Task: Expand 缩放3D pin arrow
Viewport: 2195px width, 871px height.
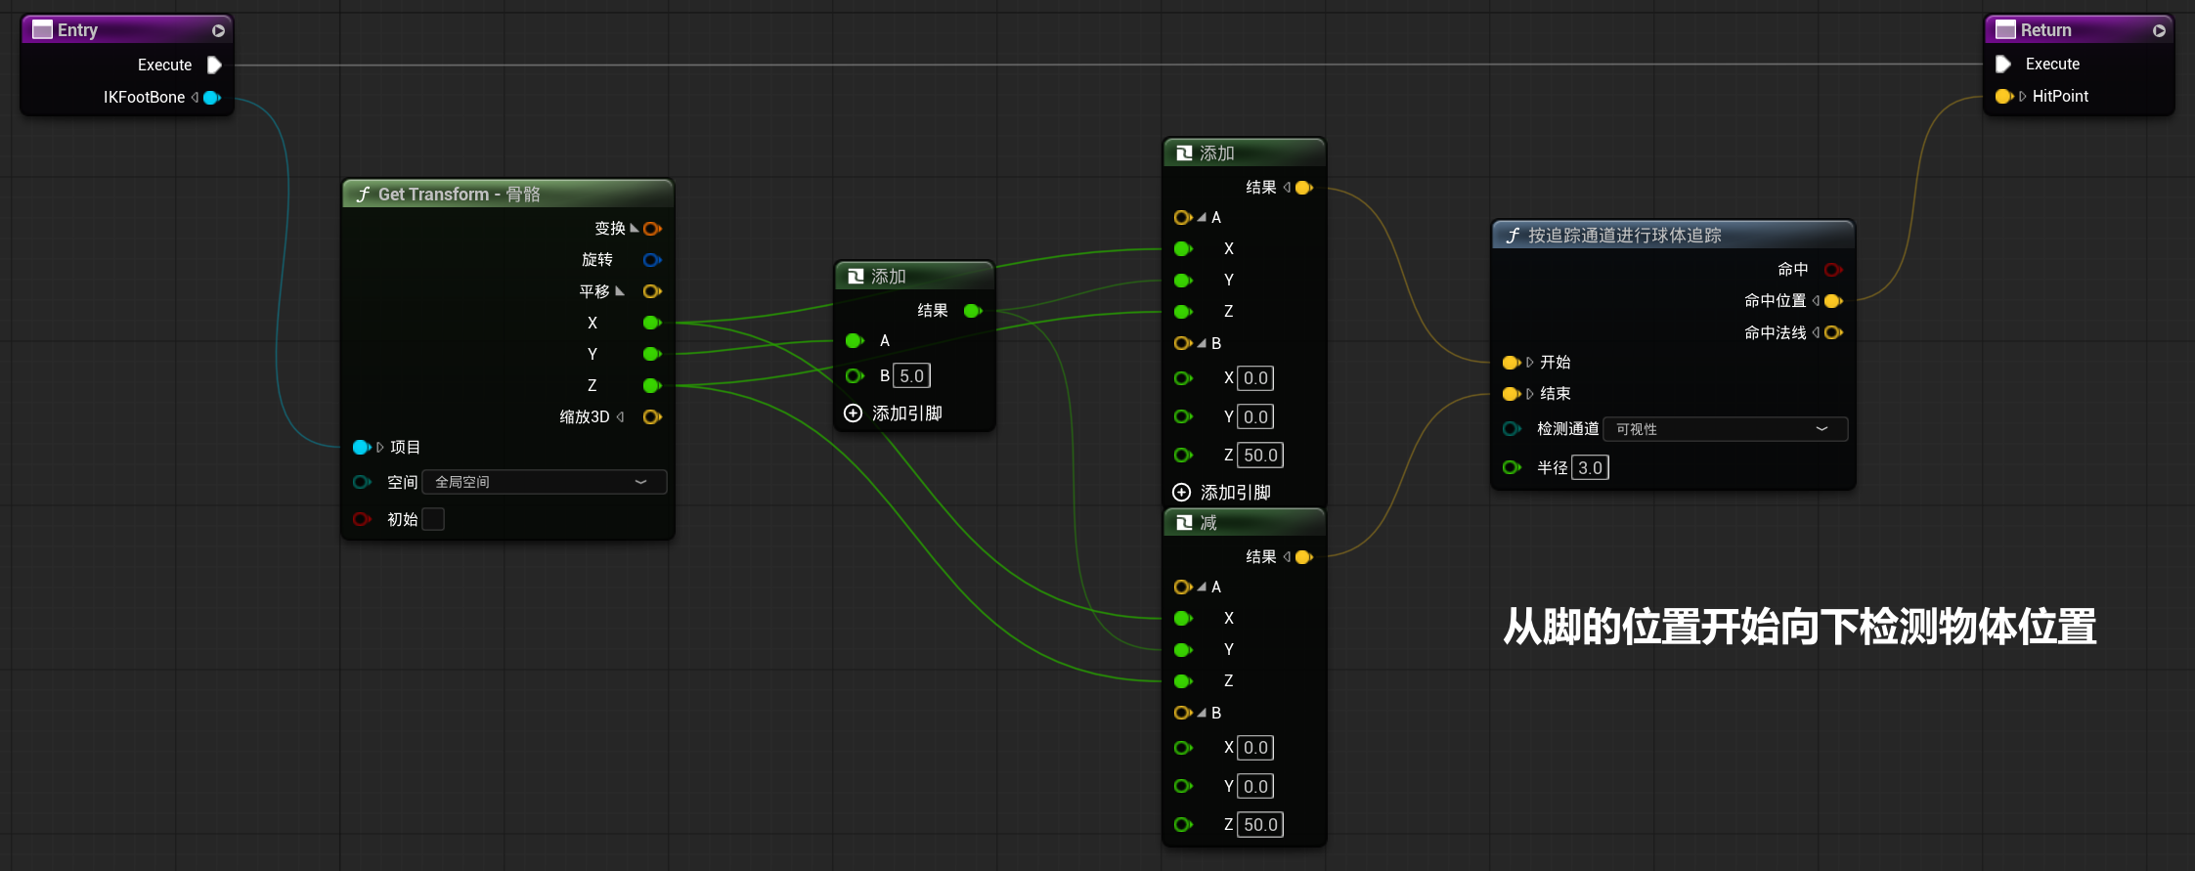Action: (621, 417)
